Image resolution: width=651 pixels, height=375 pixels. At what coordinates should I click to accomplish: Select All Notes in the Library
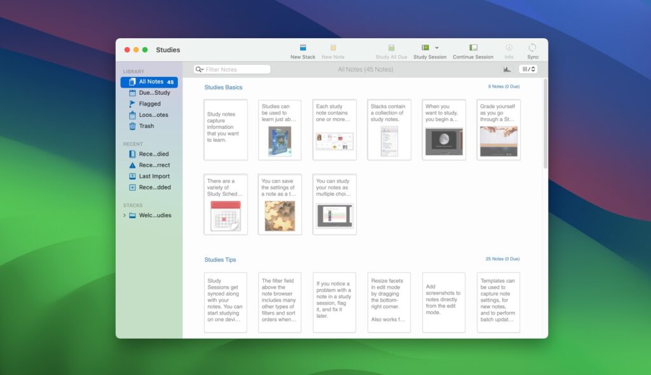[149, 81]
